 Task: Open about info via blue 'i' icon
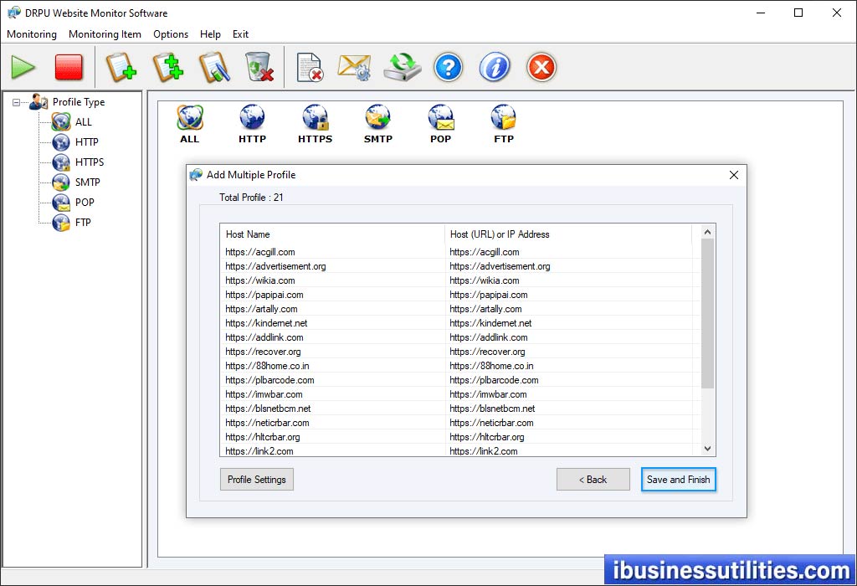pos(495,67)
